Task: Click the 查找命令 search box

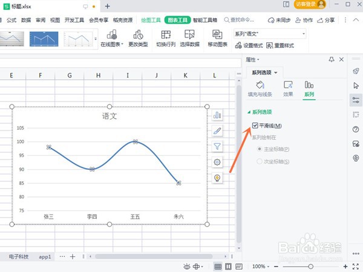Action: [x=239, y=20]
